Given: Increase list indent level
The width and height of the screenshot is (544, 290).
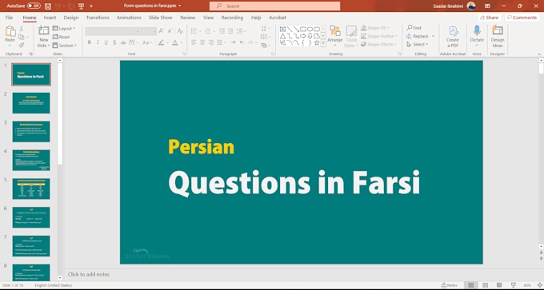Looking at the screenshot, I should pyautogui.click(x=230, y=31).
